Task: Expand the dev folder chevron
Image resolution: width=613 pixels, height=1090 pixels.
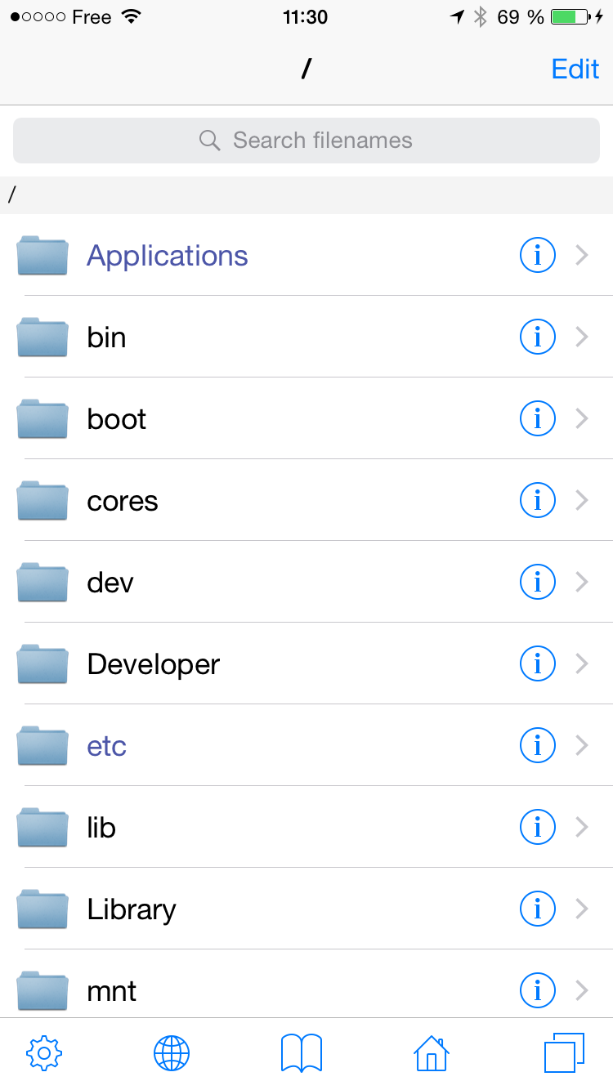Action: click(582, 582)
